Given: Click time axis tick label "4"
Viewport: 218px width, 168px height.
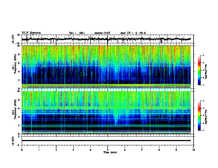Looking at the screenshot, I should click(91, 150).
